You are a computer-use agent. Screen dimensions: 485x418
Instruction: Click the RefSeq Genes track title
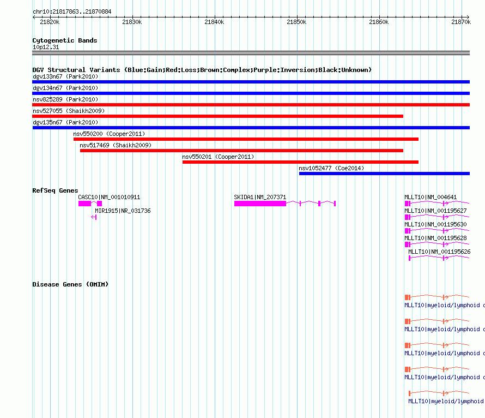tap(55, 190)
